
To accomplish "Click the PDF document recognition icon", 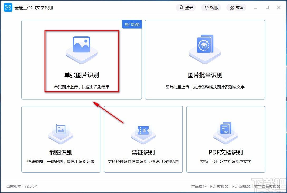I will coord(226,133).
